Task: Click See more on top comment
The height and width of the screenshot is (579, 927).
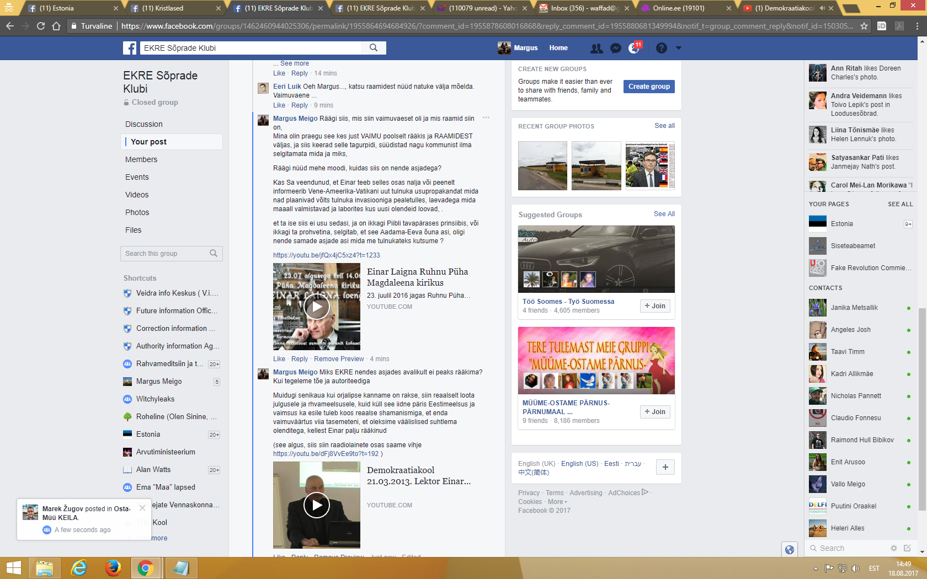Action: tap(295, 63)
